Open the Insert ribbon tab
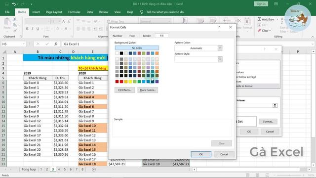316x178 pixels. pos(36,12)
